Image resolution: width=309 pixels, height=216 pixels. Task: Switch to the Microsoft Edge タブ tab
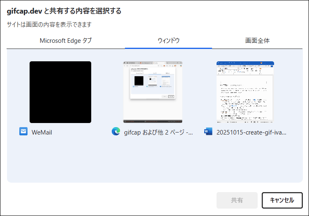coord(66,41)
